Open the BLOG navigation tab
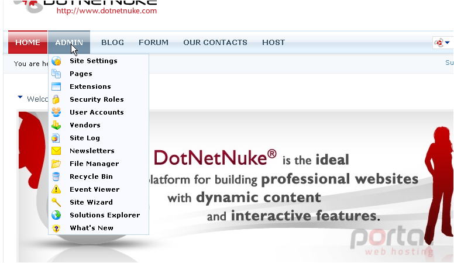454x263 pixels. click(x=113, y=43)
